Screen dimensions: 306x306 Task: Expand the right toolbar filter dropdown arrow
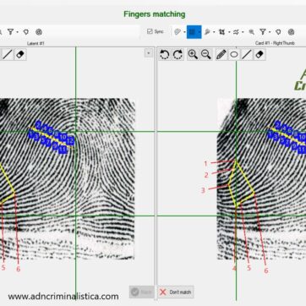270,32
